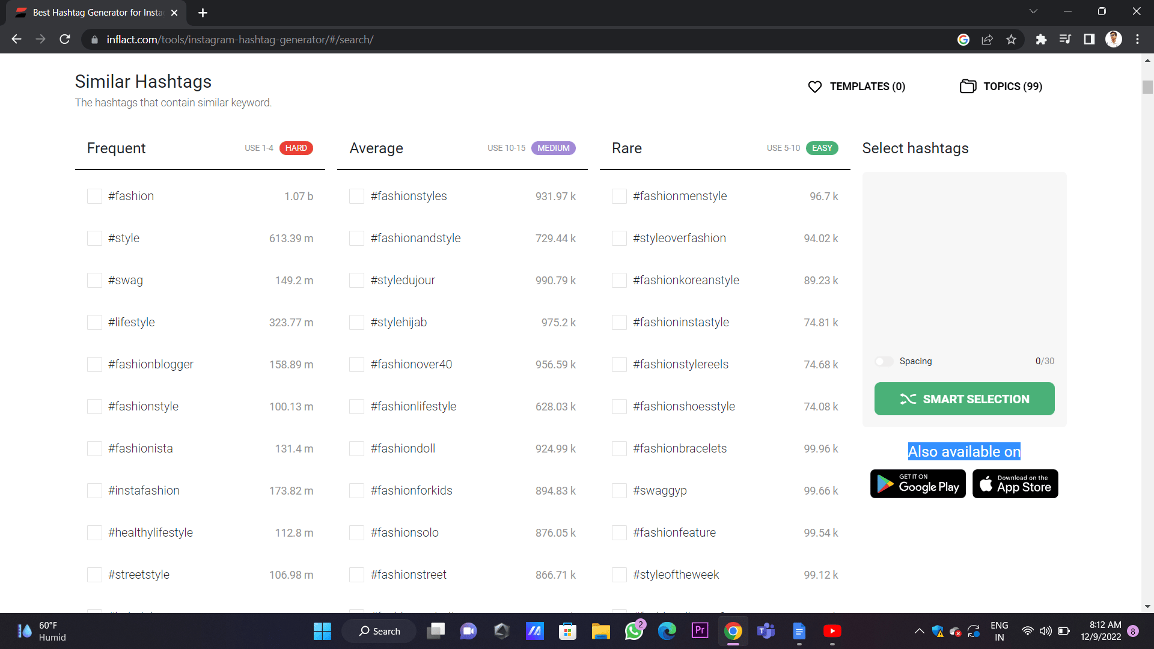Screen dimensions: 1154x649
Task: Click the browser bookmark star icon
Action: (1012, 40)
